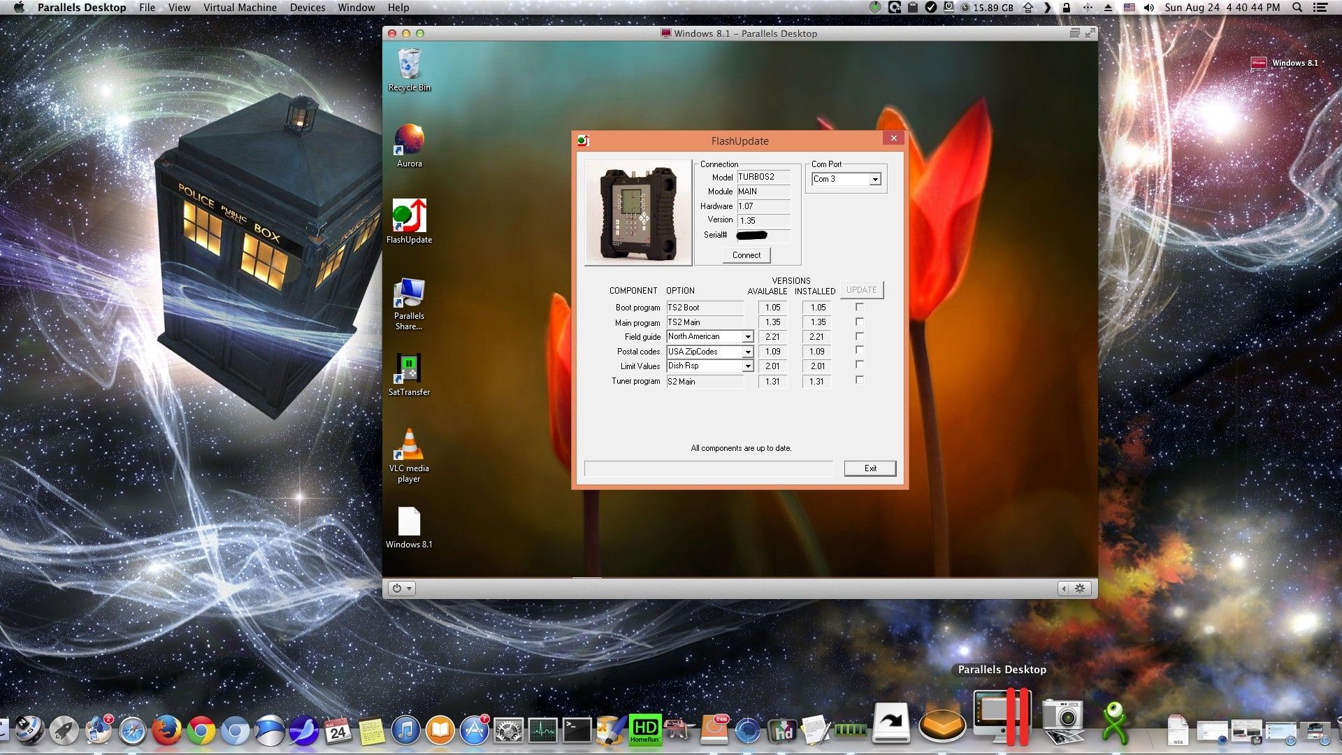This screenshot has height=755, width=1342.
Task: Open iTunes from the Dock
Action: 405,731
